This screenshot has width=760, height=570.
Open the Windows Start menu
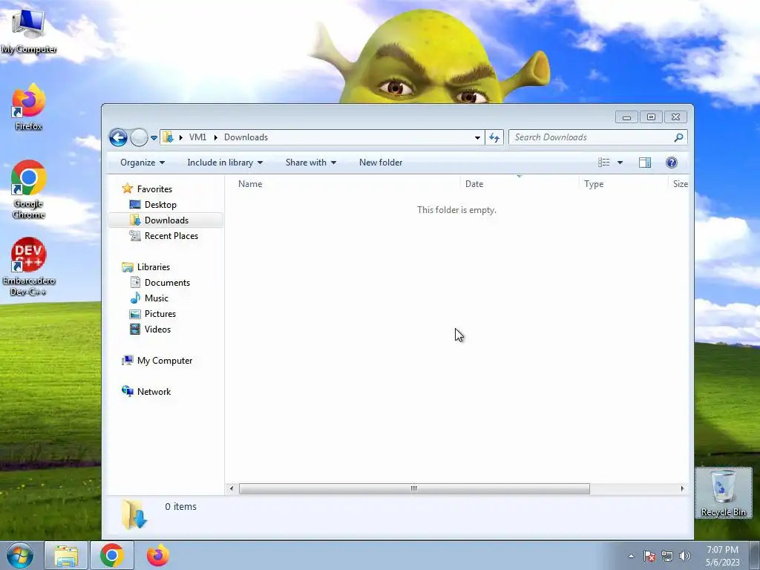point(19,555)
